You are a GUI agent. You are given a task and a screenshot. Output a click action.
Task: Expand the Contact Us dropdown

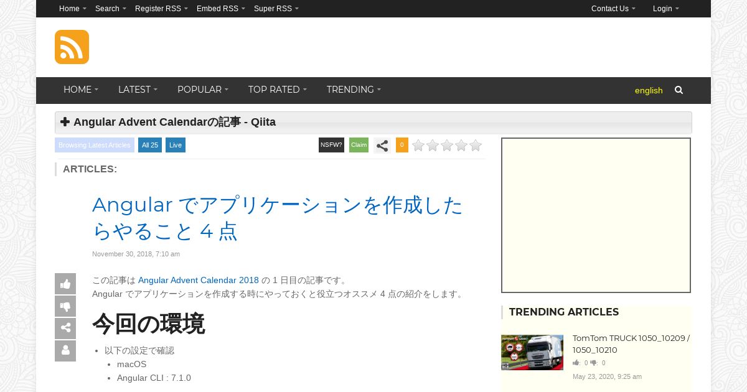coord(613,9)
